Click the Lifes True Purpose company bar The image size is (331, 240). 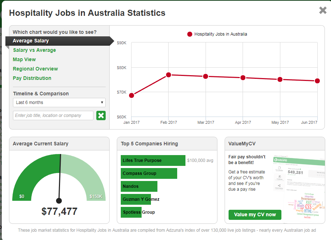click(x=153, y=160)
